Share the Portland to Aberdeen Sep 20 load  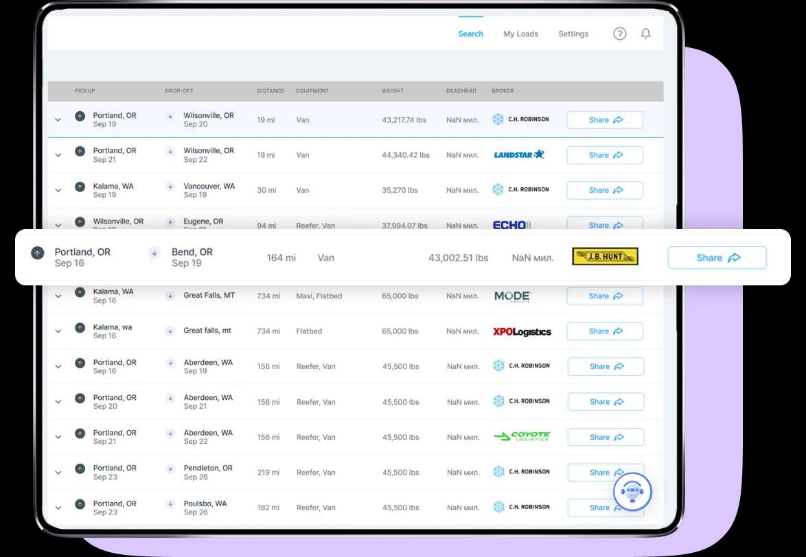click(606, 402)
